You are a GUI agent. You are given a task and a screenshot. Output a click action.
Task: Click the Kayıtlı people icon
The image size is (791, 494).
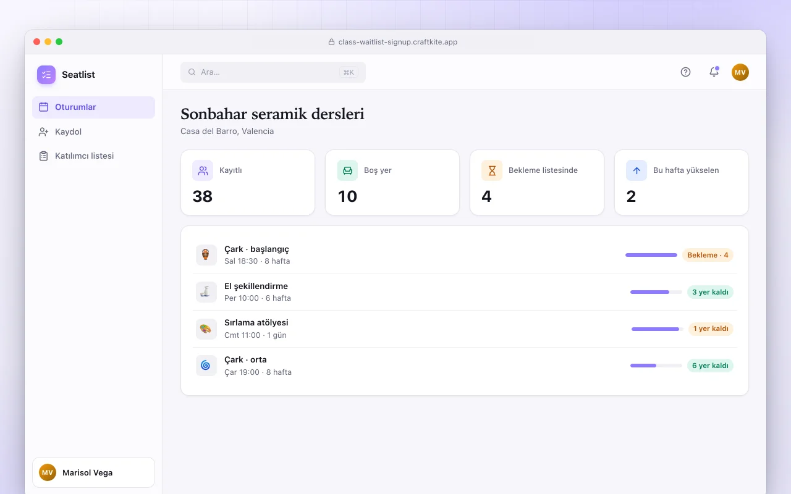tap(203, 170)
